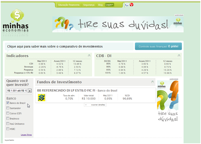Image resolution: width=201 pixels, height=144 pixels.
Task: Click the side tire suas dúvidas ad
Action: tap(168, 100)
